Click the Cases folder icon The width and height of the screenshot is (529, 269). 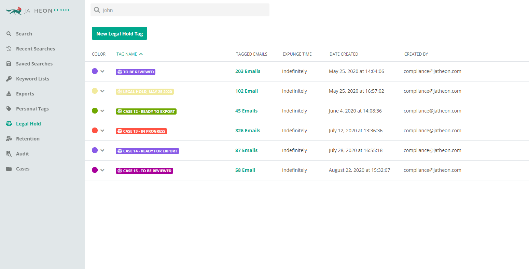[9, 169]
